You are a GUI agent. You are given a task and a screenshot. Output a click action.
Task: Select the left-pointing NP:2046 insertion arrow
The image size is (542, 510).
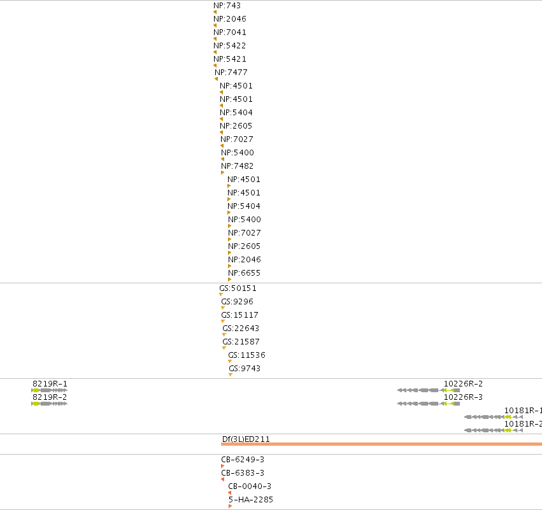coord(215,25)
